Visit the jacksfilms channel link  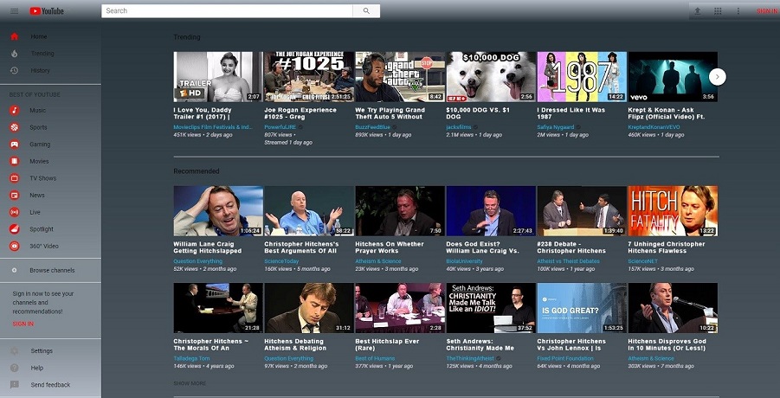459,127
